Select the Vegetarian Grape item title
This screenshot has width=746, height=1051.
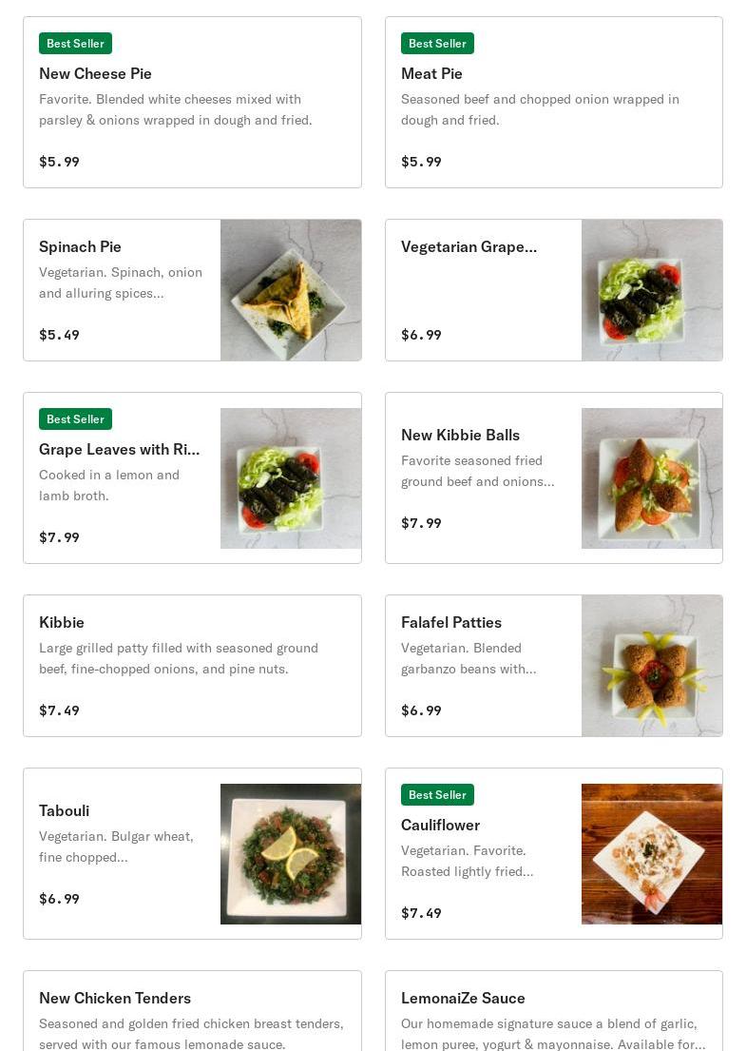click(x=469, y=246)
